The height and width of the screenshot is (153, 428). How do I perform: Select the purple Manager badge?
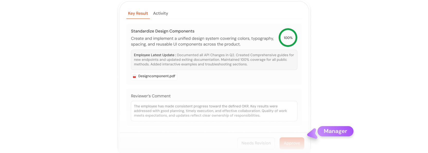pos(336,131)
